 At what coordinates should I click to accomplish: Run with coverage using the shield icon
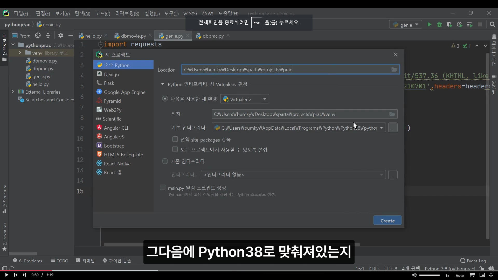449,25
